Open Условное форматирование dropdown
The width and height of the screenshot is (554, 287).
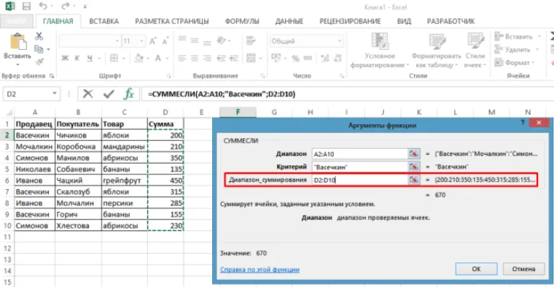point(380,50)
